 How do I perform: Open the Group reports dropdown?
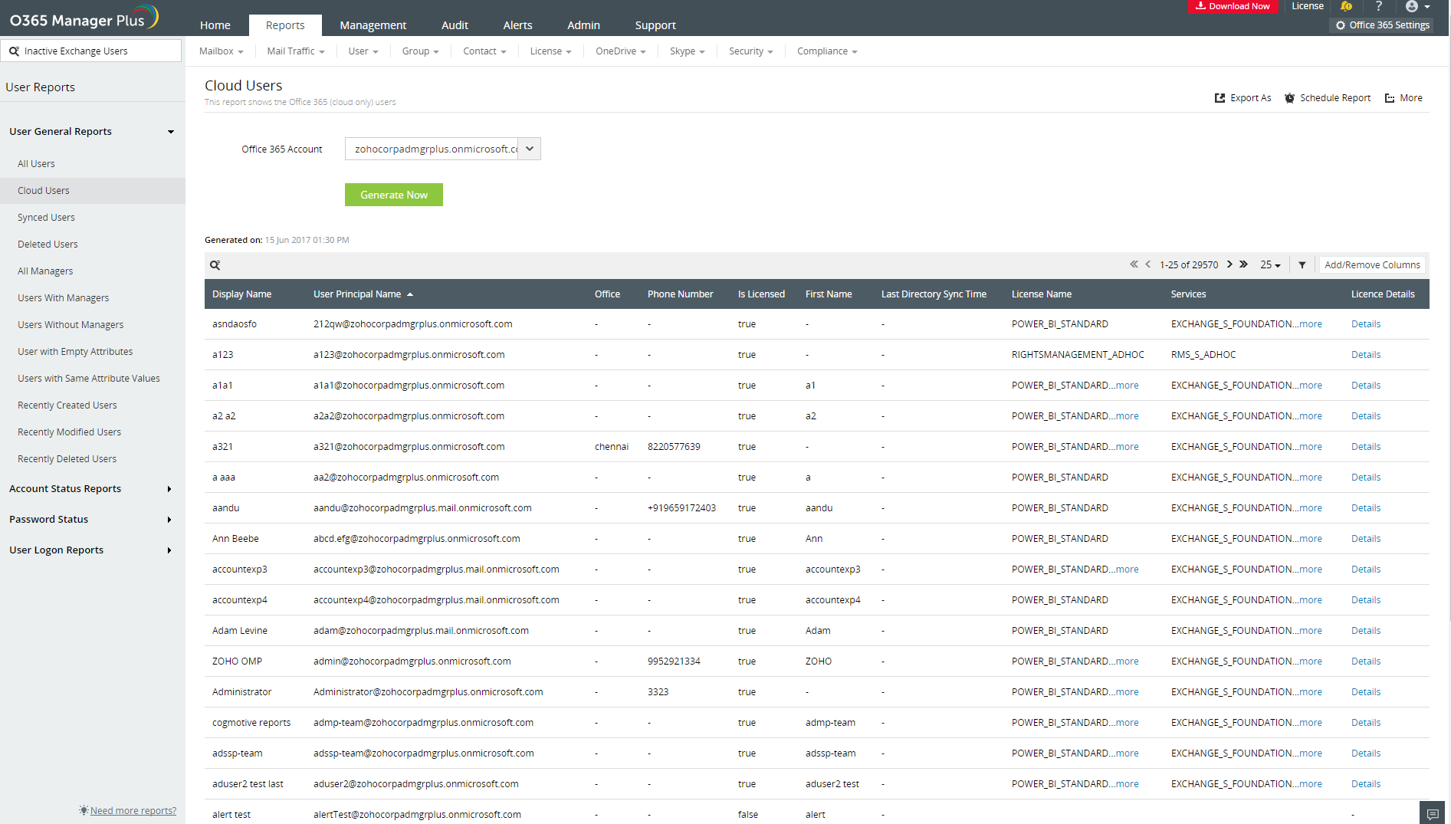pos(420,51)
